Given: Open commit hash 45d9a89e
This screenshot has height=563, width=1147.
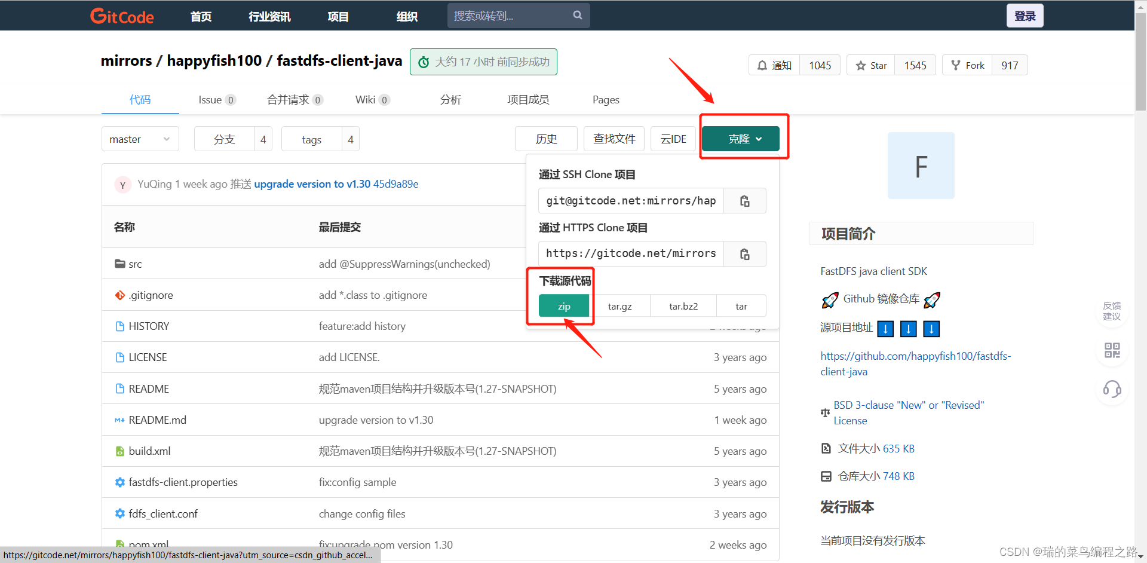Looking at the screenshot, I should pyautogui.click(x=395, y=184).
